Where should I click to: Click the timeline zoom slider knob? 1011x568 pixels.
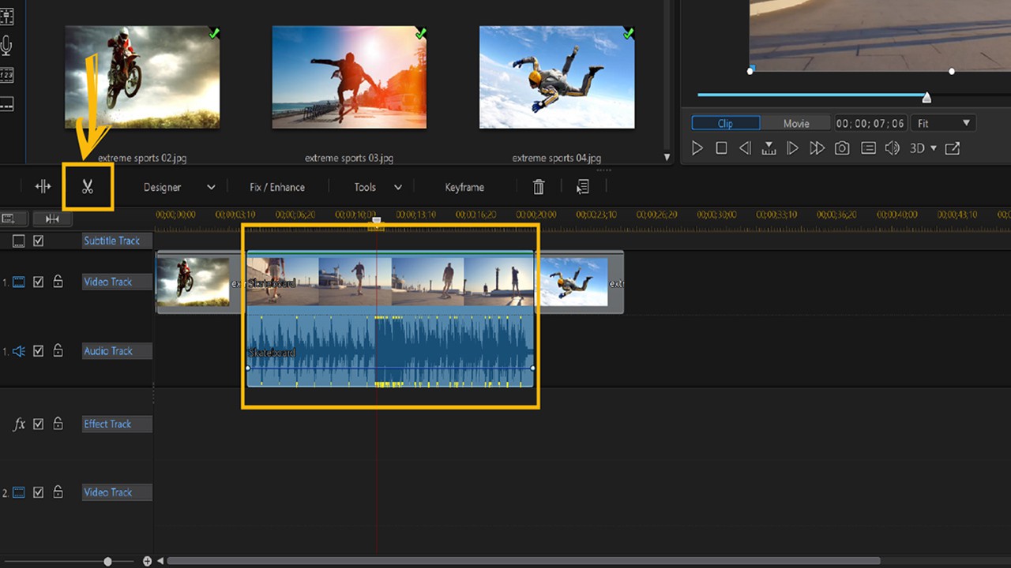[107, 562]
